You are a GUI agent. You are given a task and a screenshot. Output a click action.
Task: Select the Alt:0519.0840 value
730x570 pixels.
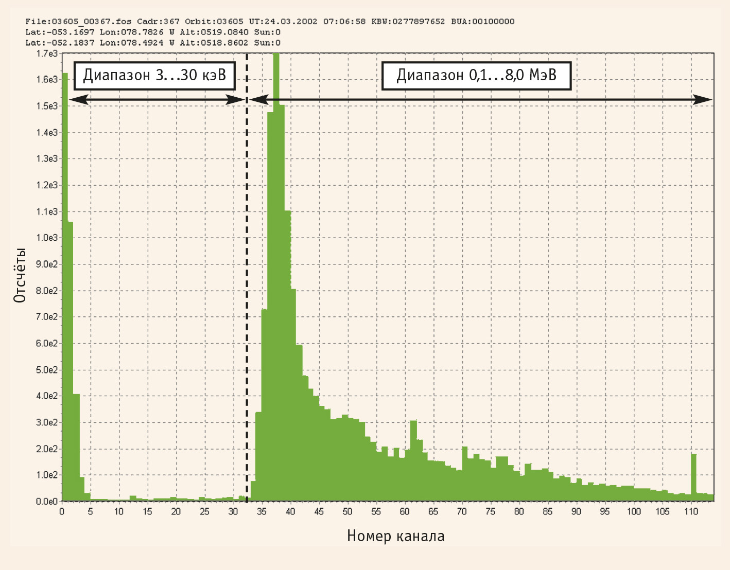pyautogui.click(x=214, y=32)
